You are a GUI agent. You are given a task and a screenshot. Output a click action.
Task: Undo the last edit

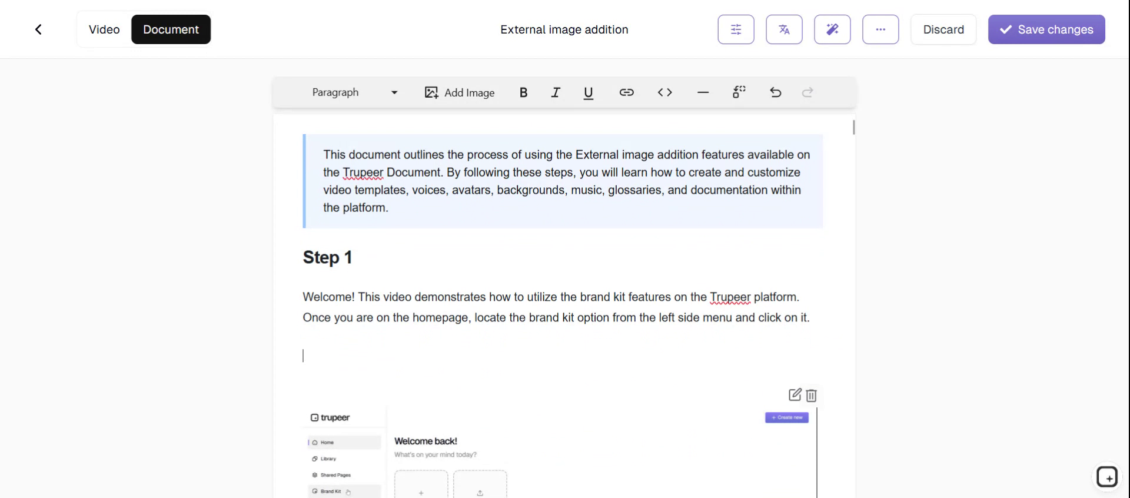[x=776, y=92]
